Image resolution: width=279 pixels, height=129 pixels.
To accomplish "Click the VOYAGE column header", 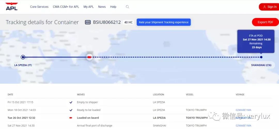I will pyautogui.click(x=240, y=95).
